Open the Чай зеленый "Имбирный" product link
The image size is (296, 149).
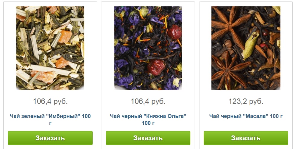[x=50, y=120]
